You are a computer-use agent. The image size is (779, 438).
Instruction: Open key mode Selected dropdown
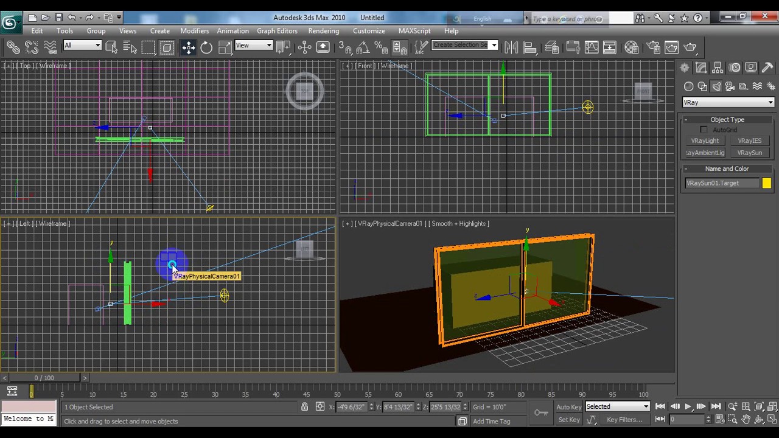point(617,406)
